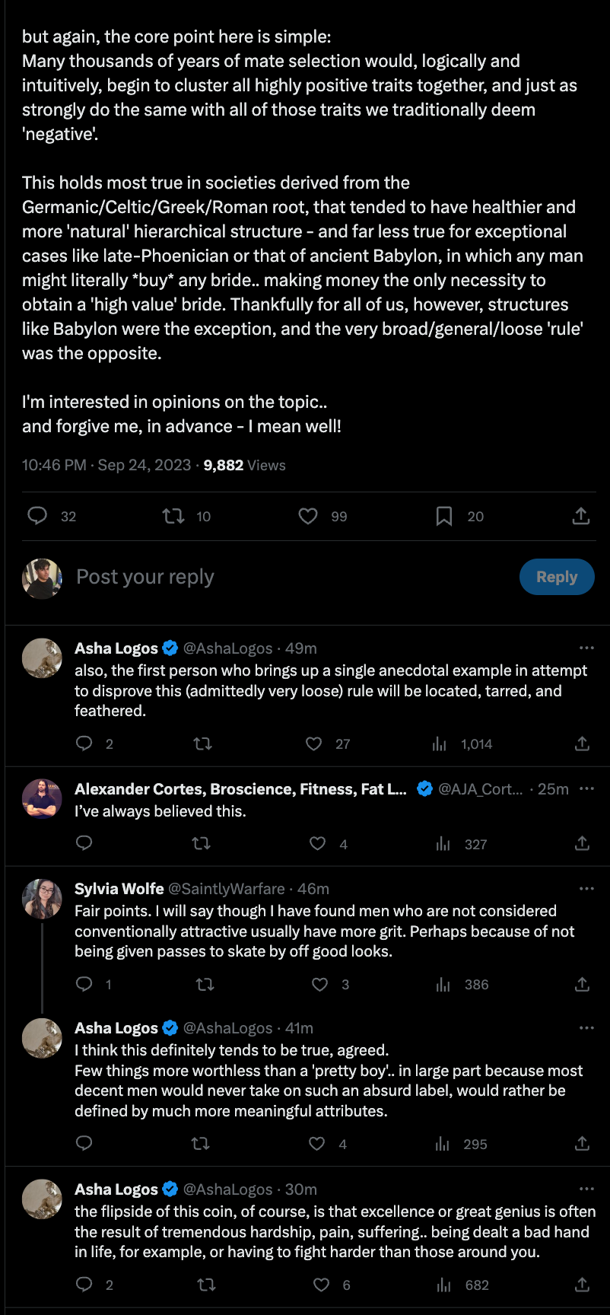
Task: Open more options on Sylvia Wolfe's reply
Action: point(586,888)
